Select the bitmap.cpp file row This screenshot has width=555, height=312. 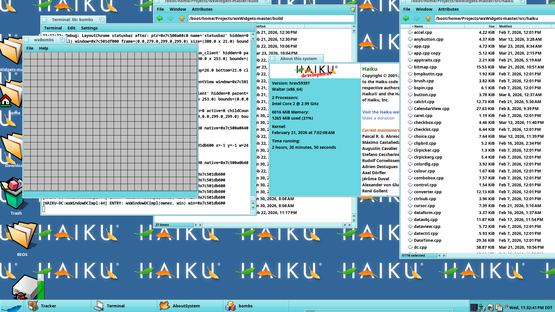click(x=425, y=67)
